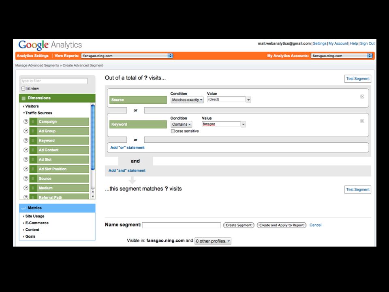The image size is (389, 292).
Task: Open the My Account link
Action: click(338, 43)
